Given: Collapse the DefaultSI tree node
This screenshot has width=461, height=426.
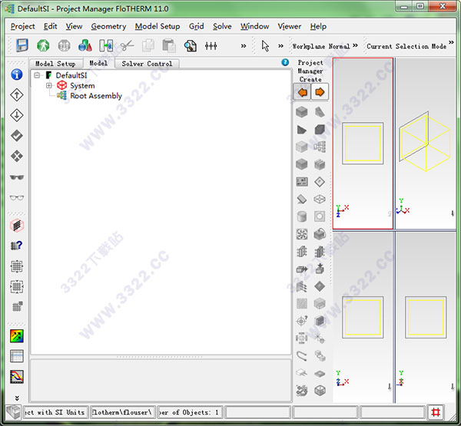Looking at the screenshot, I should coord(37,75).
